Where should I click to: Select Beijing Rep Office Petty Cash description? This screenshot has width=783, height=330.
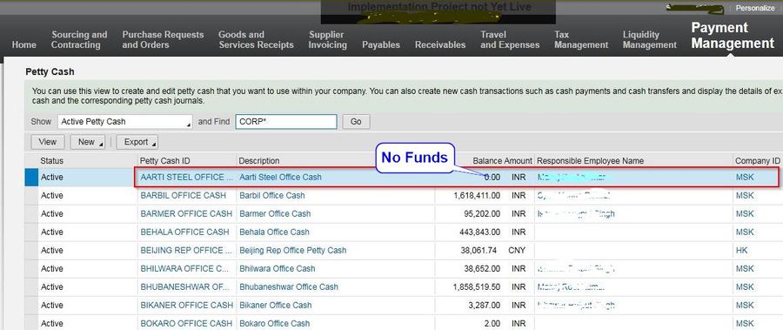292,250
